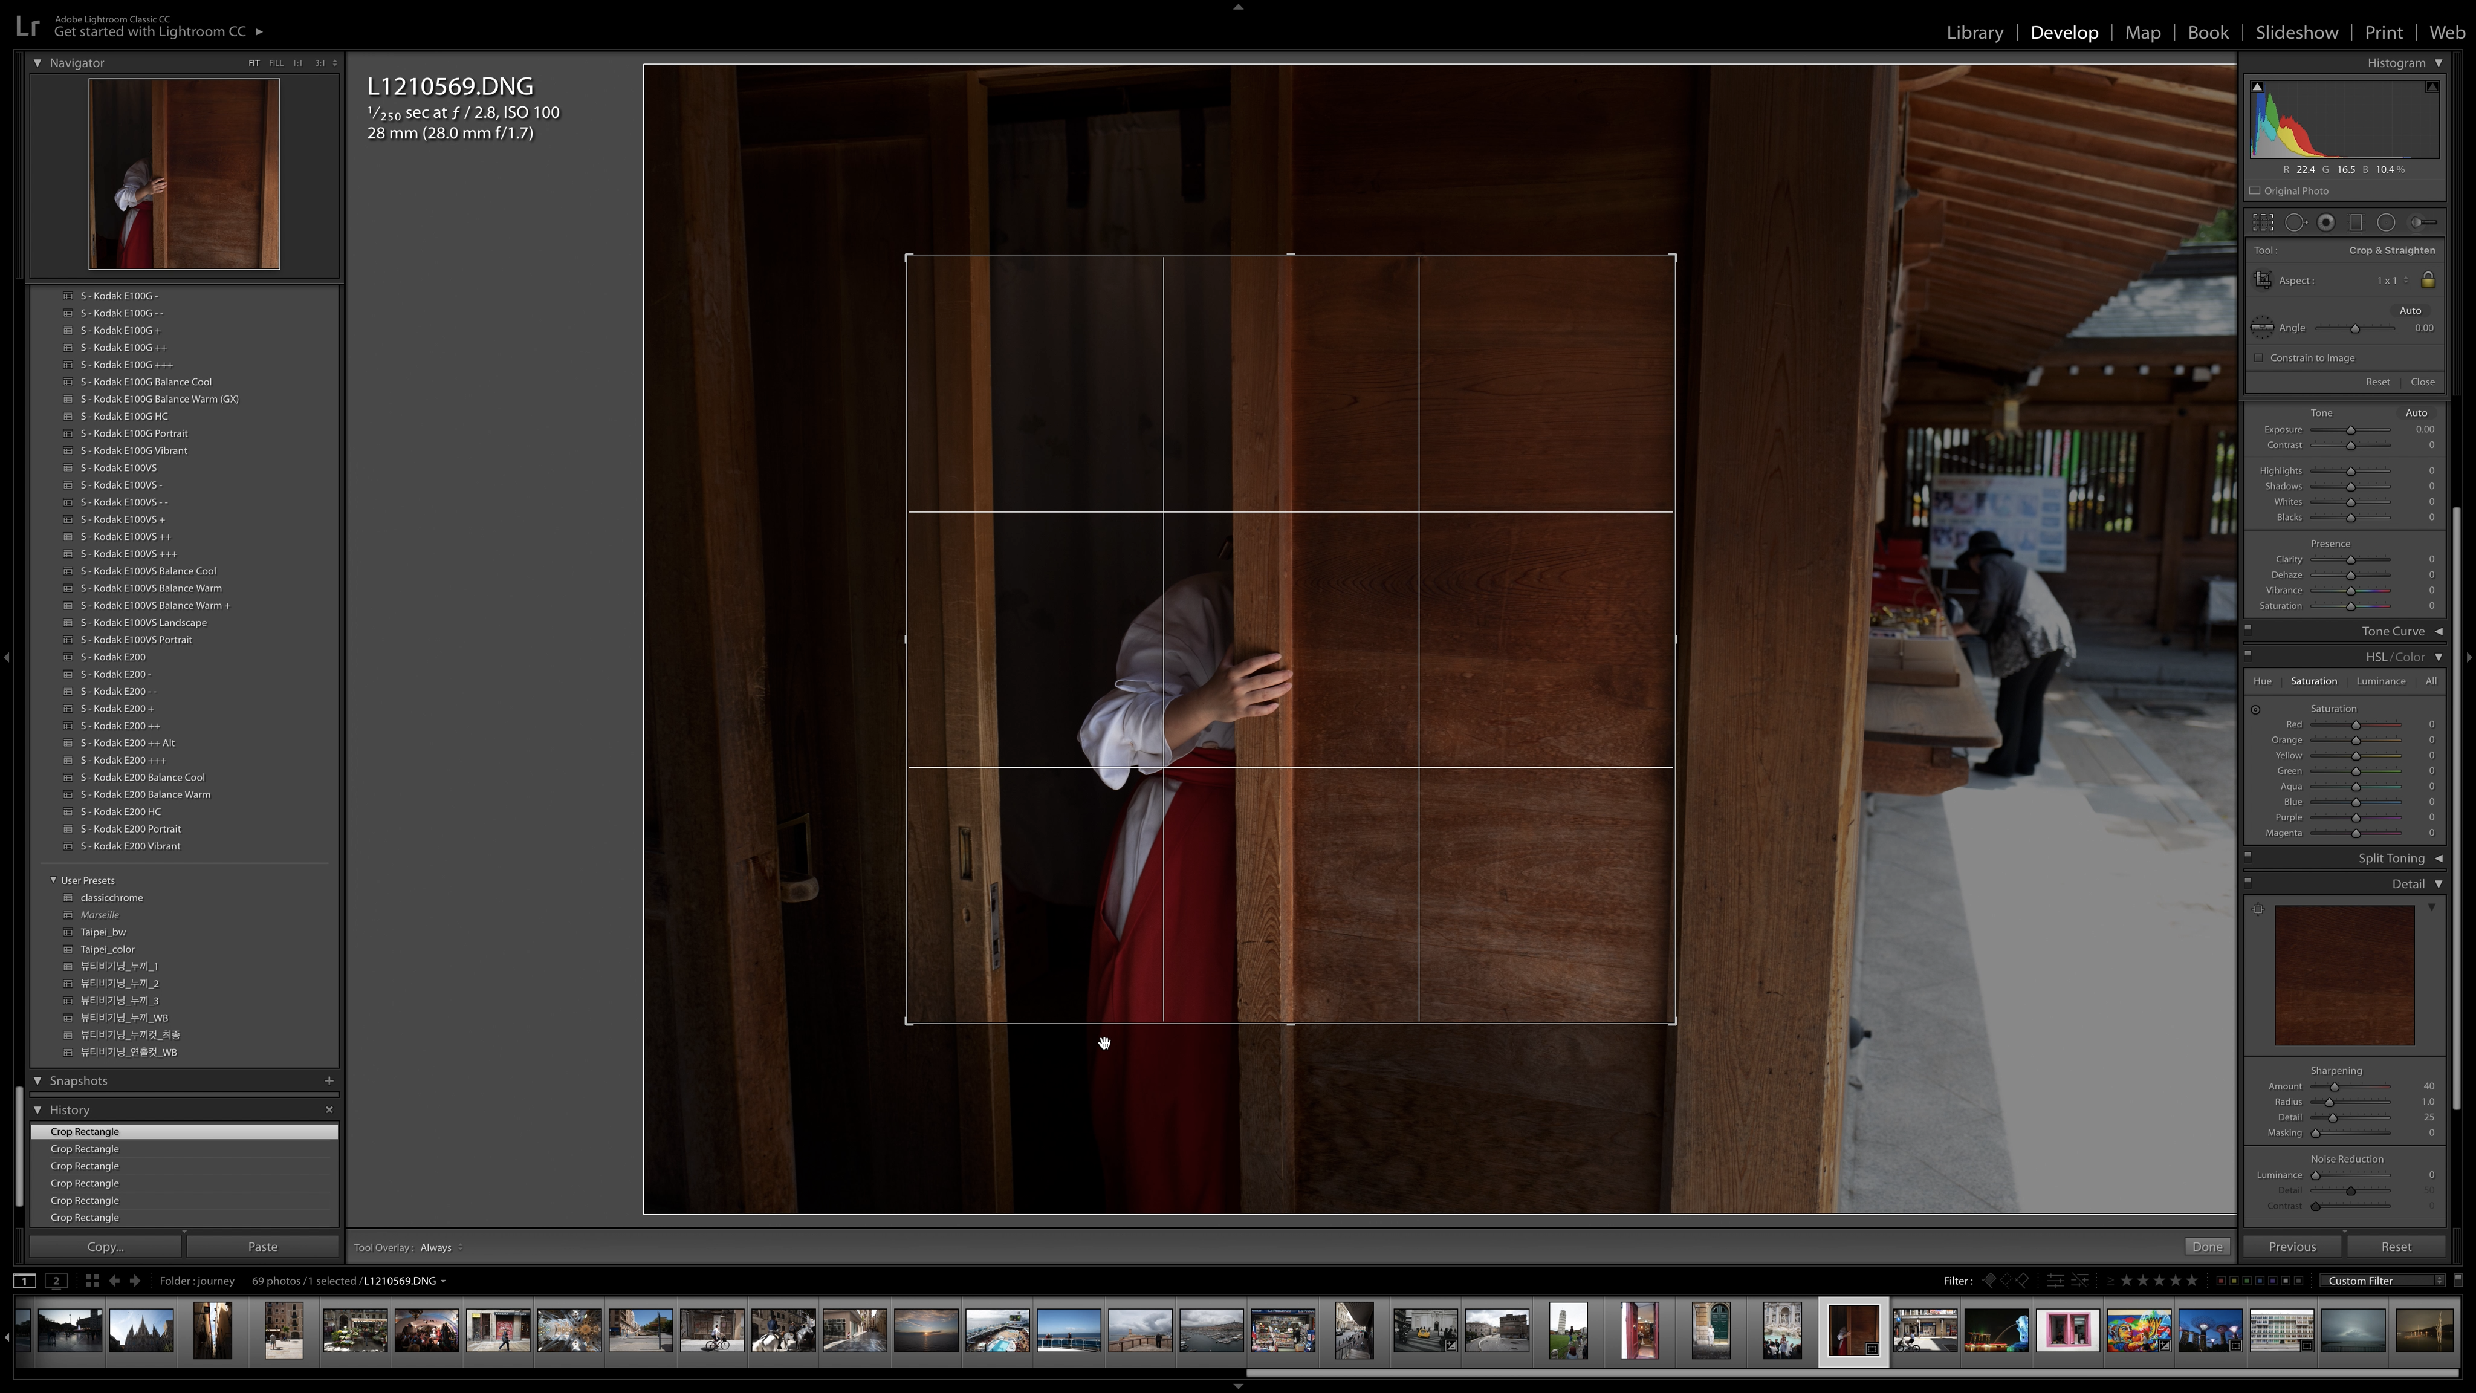Enable Constrain to Image checkbox

click(2259, 358)
